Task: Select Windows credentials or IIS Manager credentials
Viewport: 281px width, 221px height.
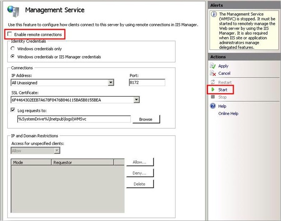Action: point(13,57)
